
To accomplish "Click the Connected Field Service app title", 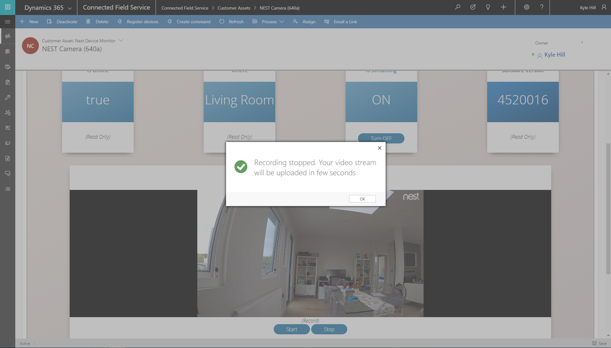I will coord(116,7).
